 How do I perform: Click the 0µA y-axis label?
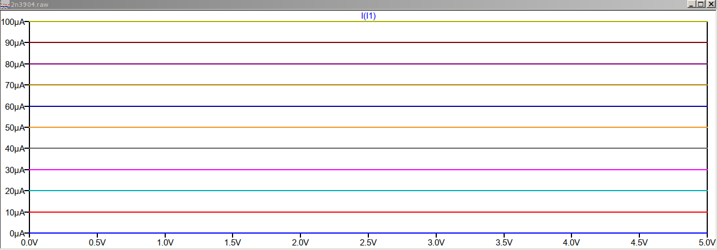click(17, 234)
